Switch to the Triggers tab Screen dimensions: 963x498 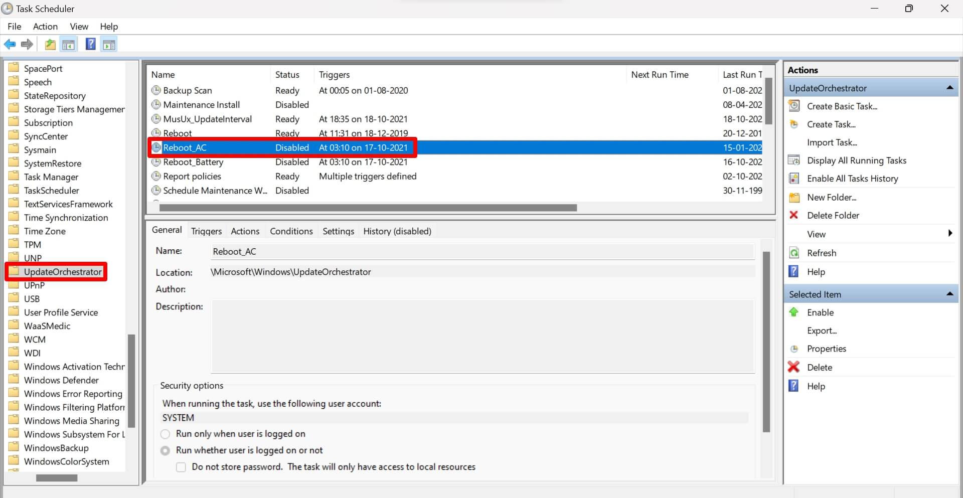click(206, 231)
